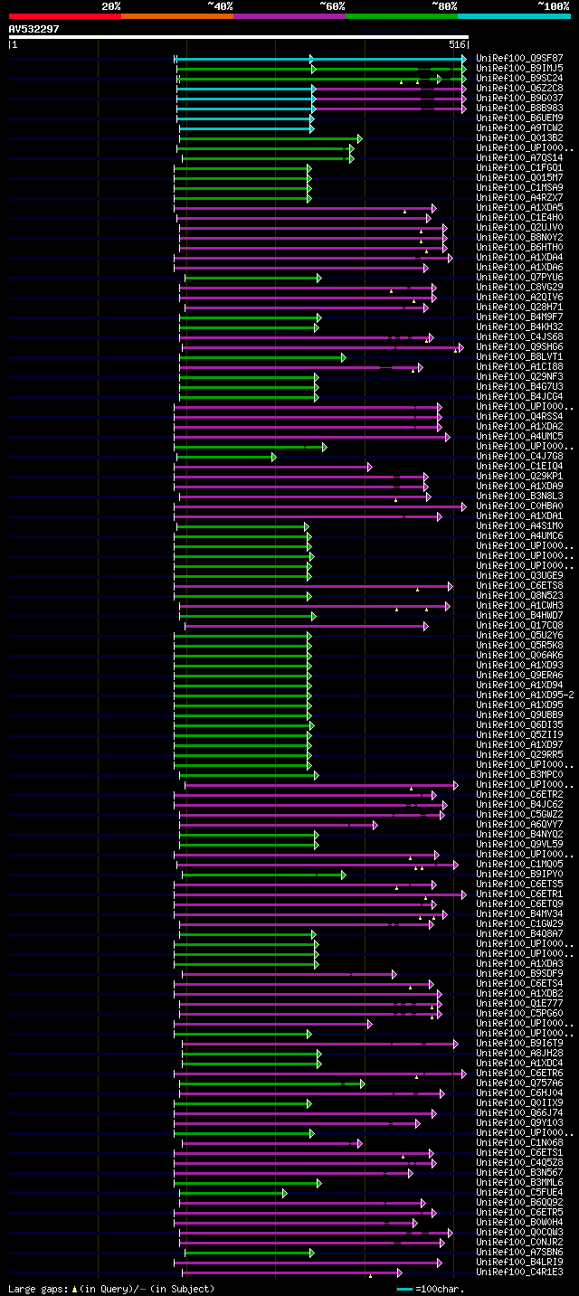Choose the UniRef100_B4M9F7 label
Screen dimensions: 579x1296
coord(519,317)
